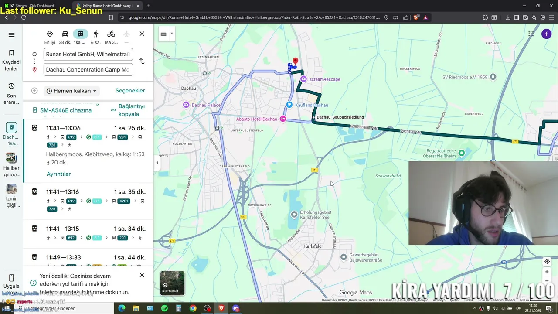
Task: Click the Dachau, Saubachsiedlung transit stop
Action: tap(313, 117)
